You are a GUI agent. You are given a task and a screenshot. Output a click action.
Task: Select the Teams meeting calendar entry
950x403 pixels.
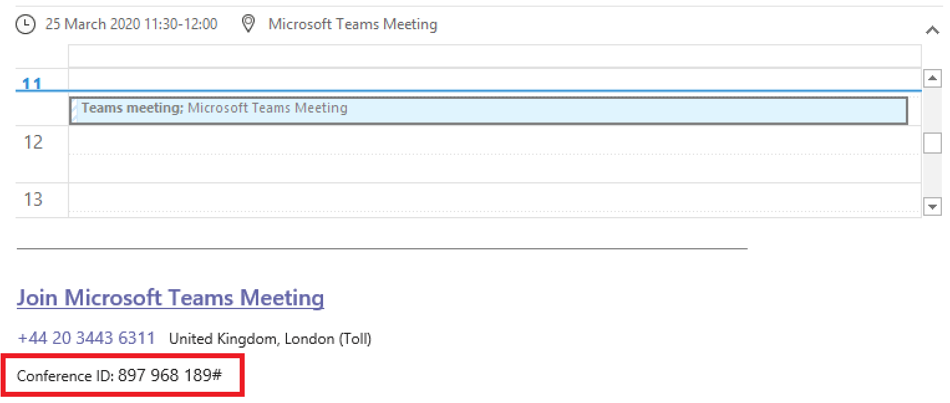click(488, 111)
